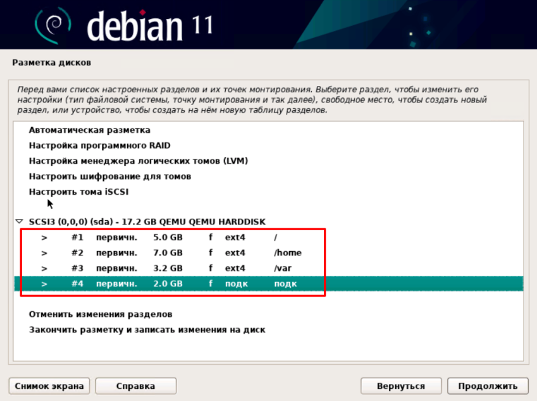The width and height of the screenshot is (537, 401).
Task: Click the Debian swirl logo
Action: [52, 25]
